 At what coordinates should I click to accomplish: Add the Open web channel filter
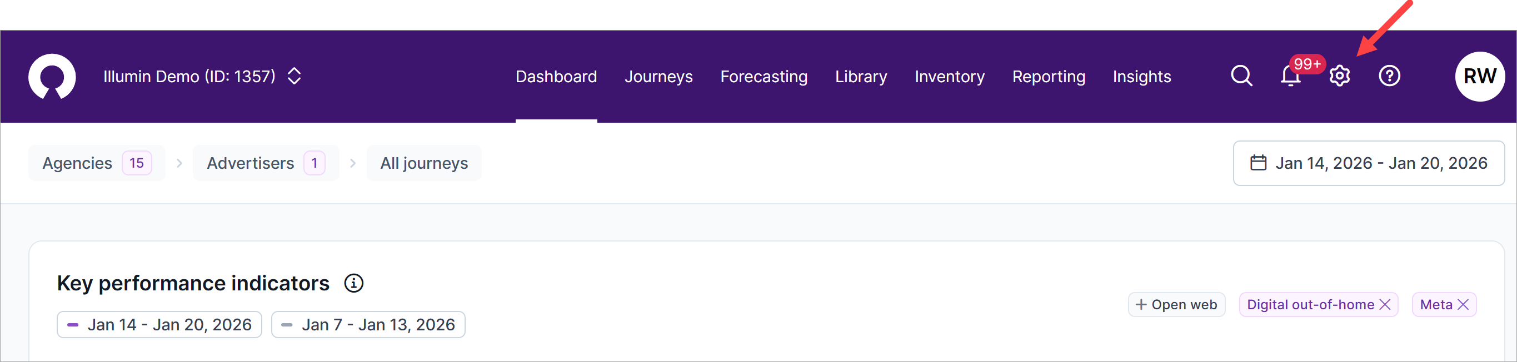(x=1176, y=304)
